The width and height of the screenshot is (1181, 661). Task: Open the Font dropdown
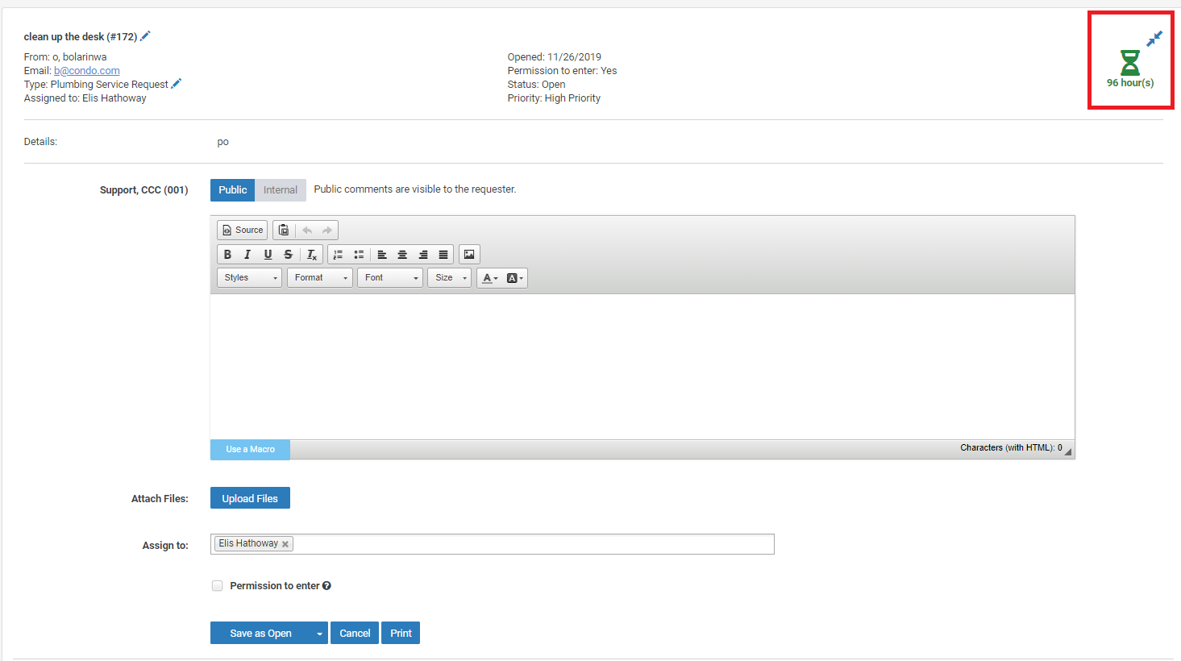[x=389, y=277]
